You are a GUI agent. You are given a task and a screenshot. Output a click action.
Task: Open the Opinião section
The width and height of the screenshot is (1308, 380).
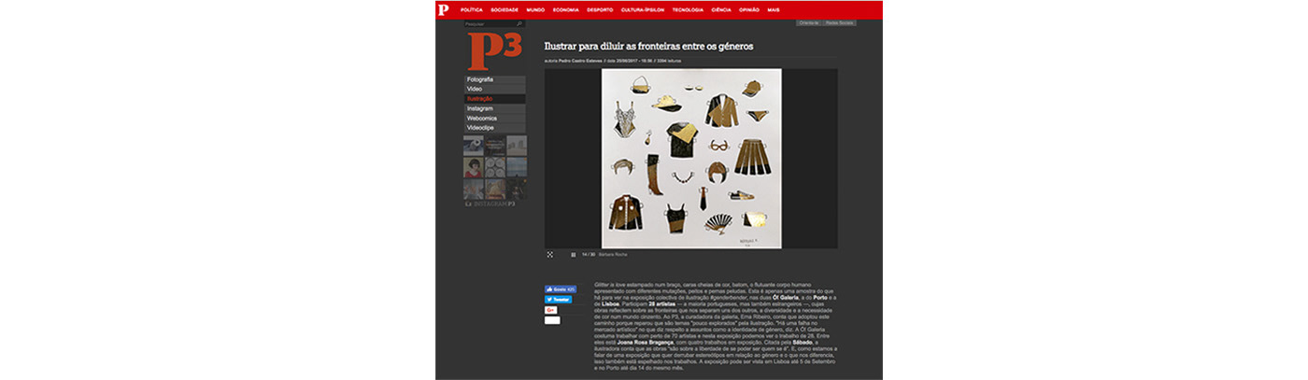pos(749,9)
